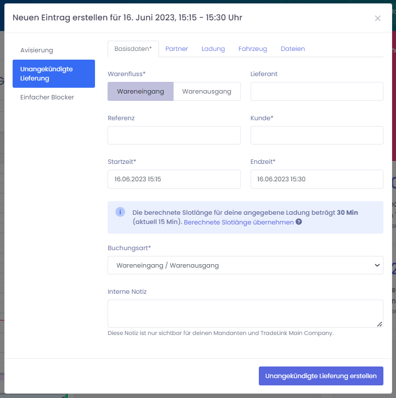Click the blue info icon in the notice

pos(120,212)
